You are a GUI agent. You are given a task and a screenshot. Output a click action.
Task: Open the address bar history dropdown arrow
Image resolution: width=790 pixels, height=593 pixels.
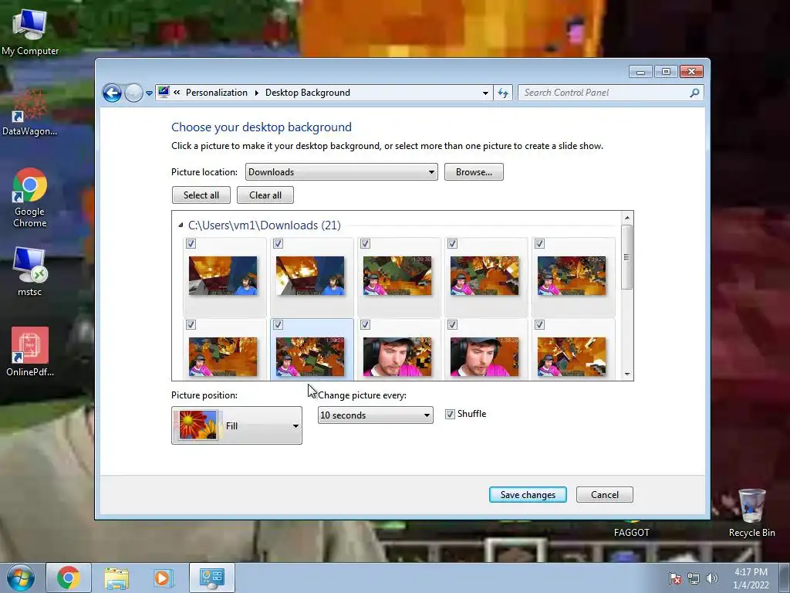[485, 93]
